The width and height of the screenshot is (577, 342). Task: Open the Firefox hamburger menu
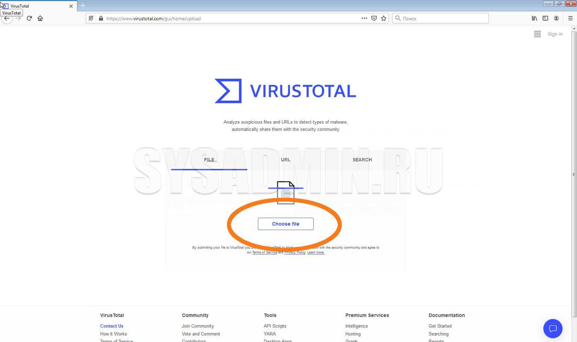coord(570,19)
